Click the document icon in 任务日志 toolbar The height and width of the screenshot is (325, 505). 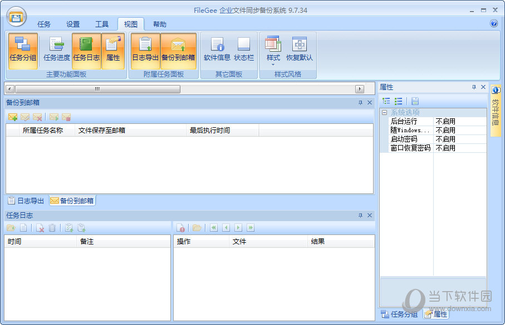(23, 228)
